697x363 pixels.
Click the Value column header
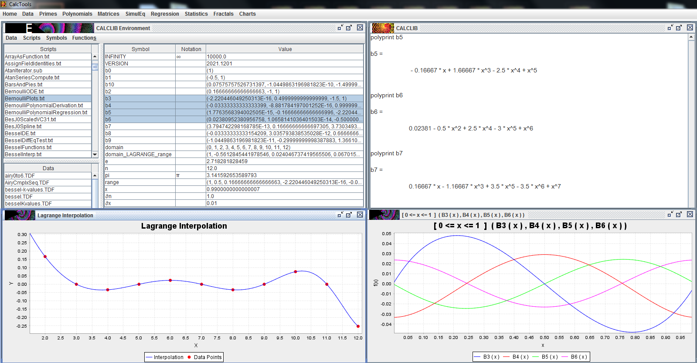click(285, 49)
